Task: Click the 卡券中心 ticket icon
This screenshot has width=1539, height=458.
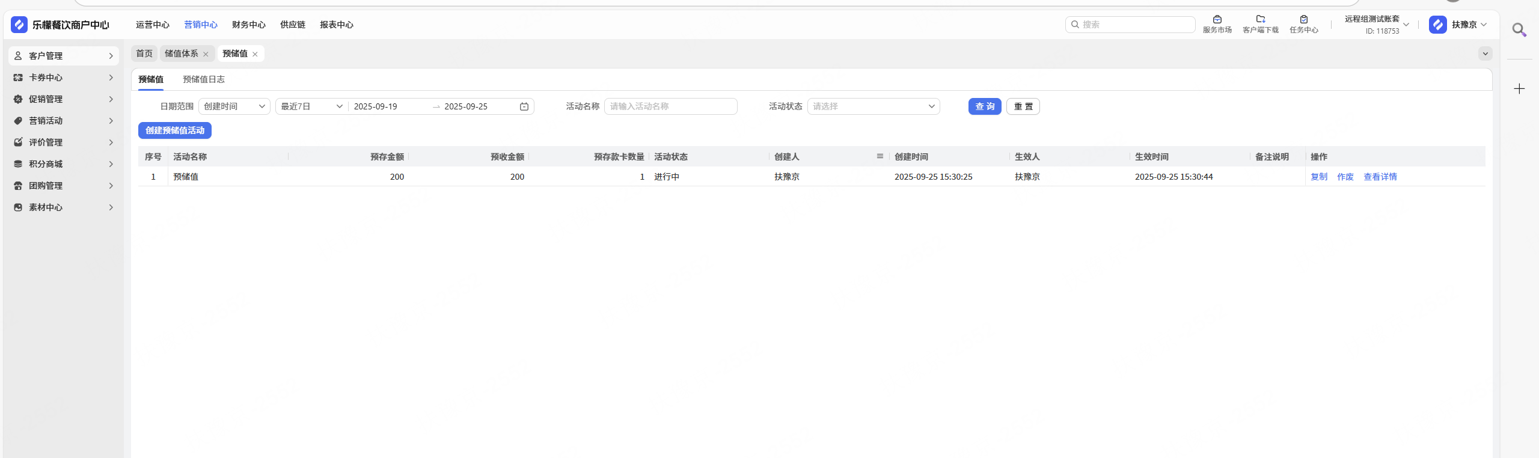Action: pyautogui.click(x=18, y=78)
